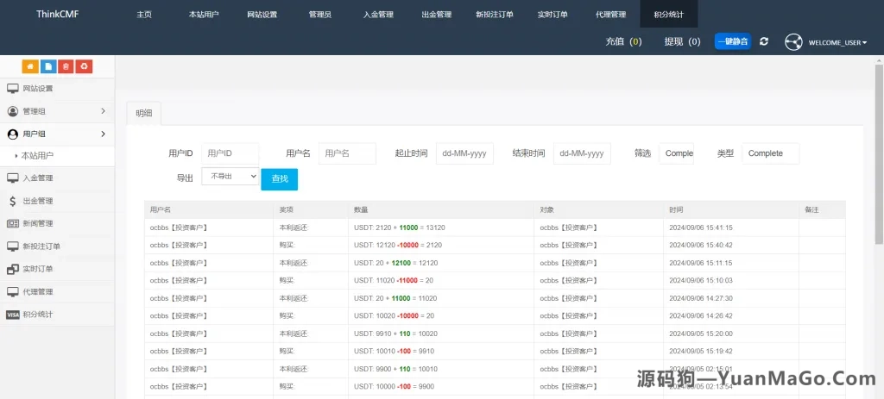This screenshot has height=399, width=884.
Task: Click the dollar icon beside 出金管理
Action: click(13, 201)
